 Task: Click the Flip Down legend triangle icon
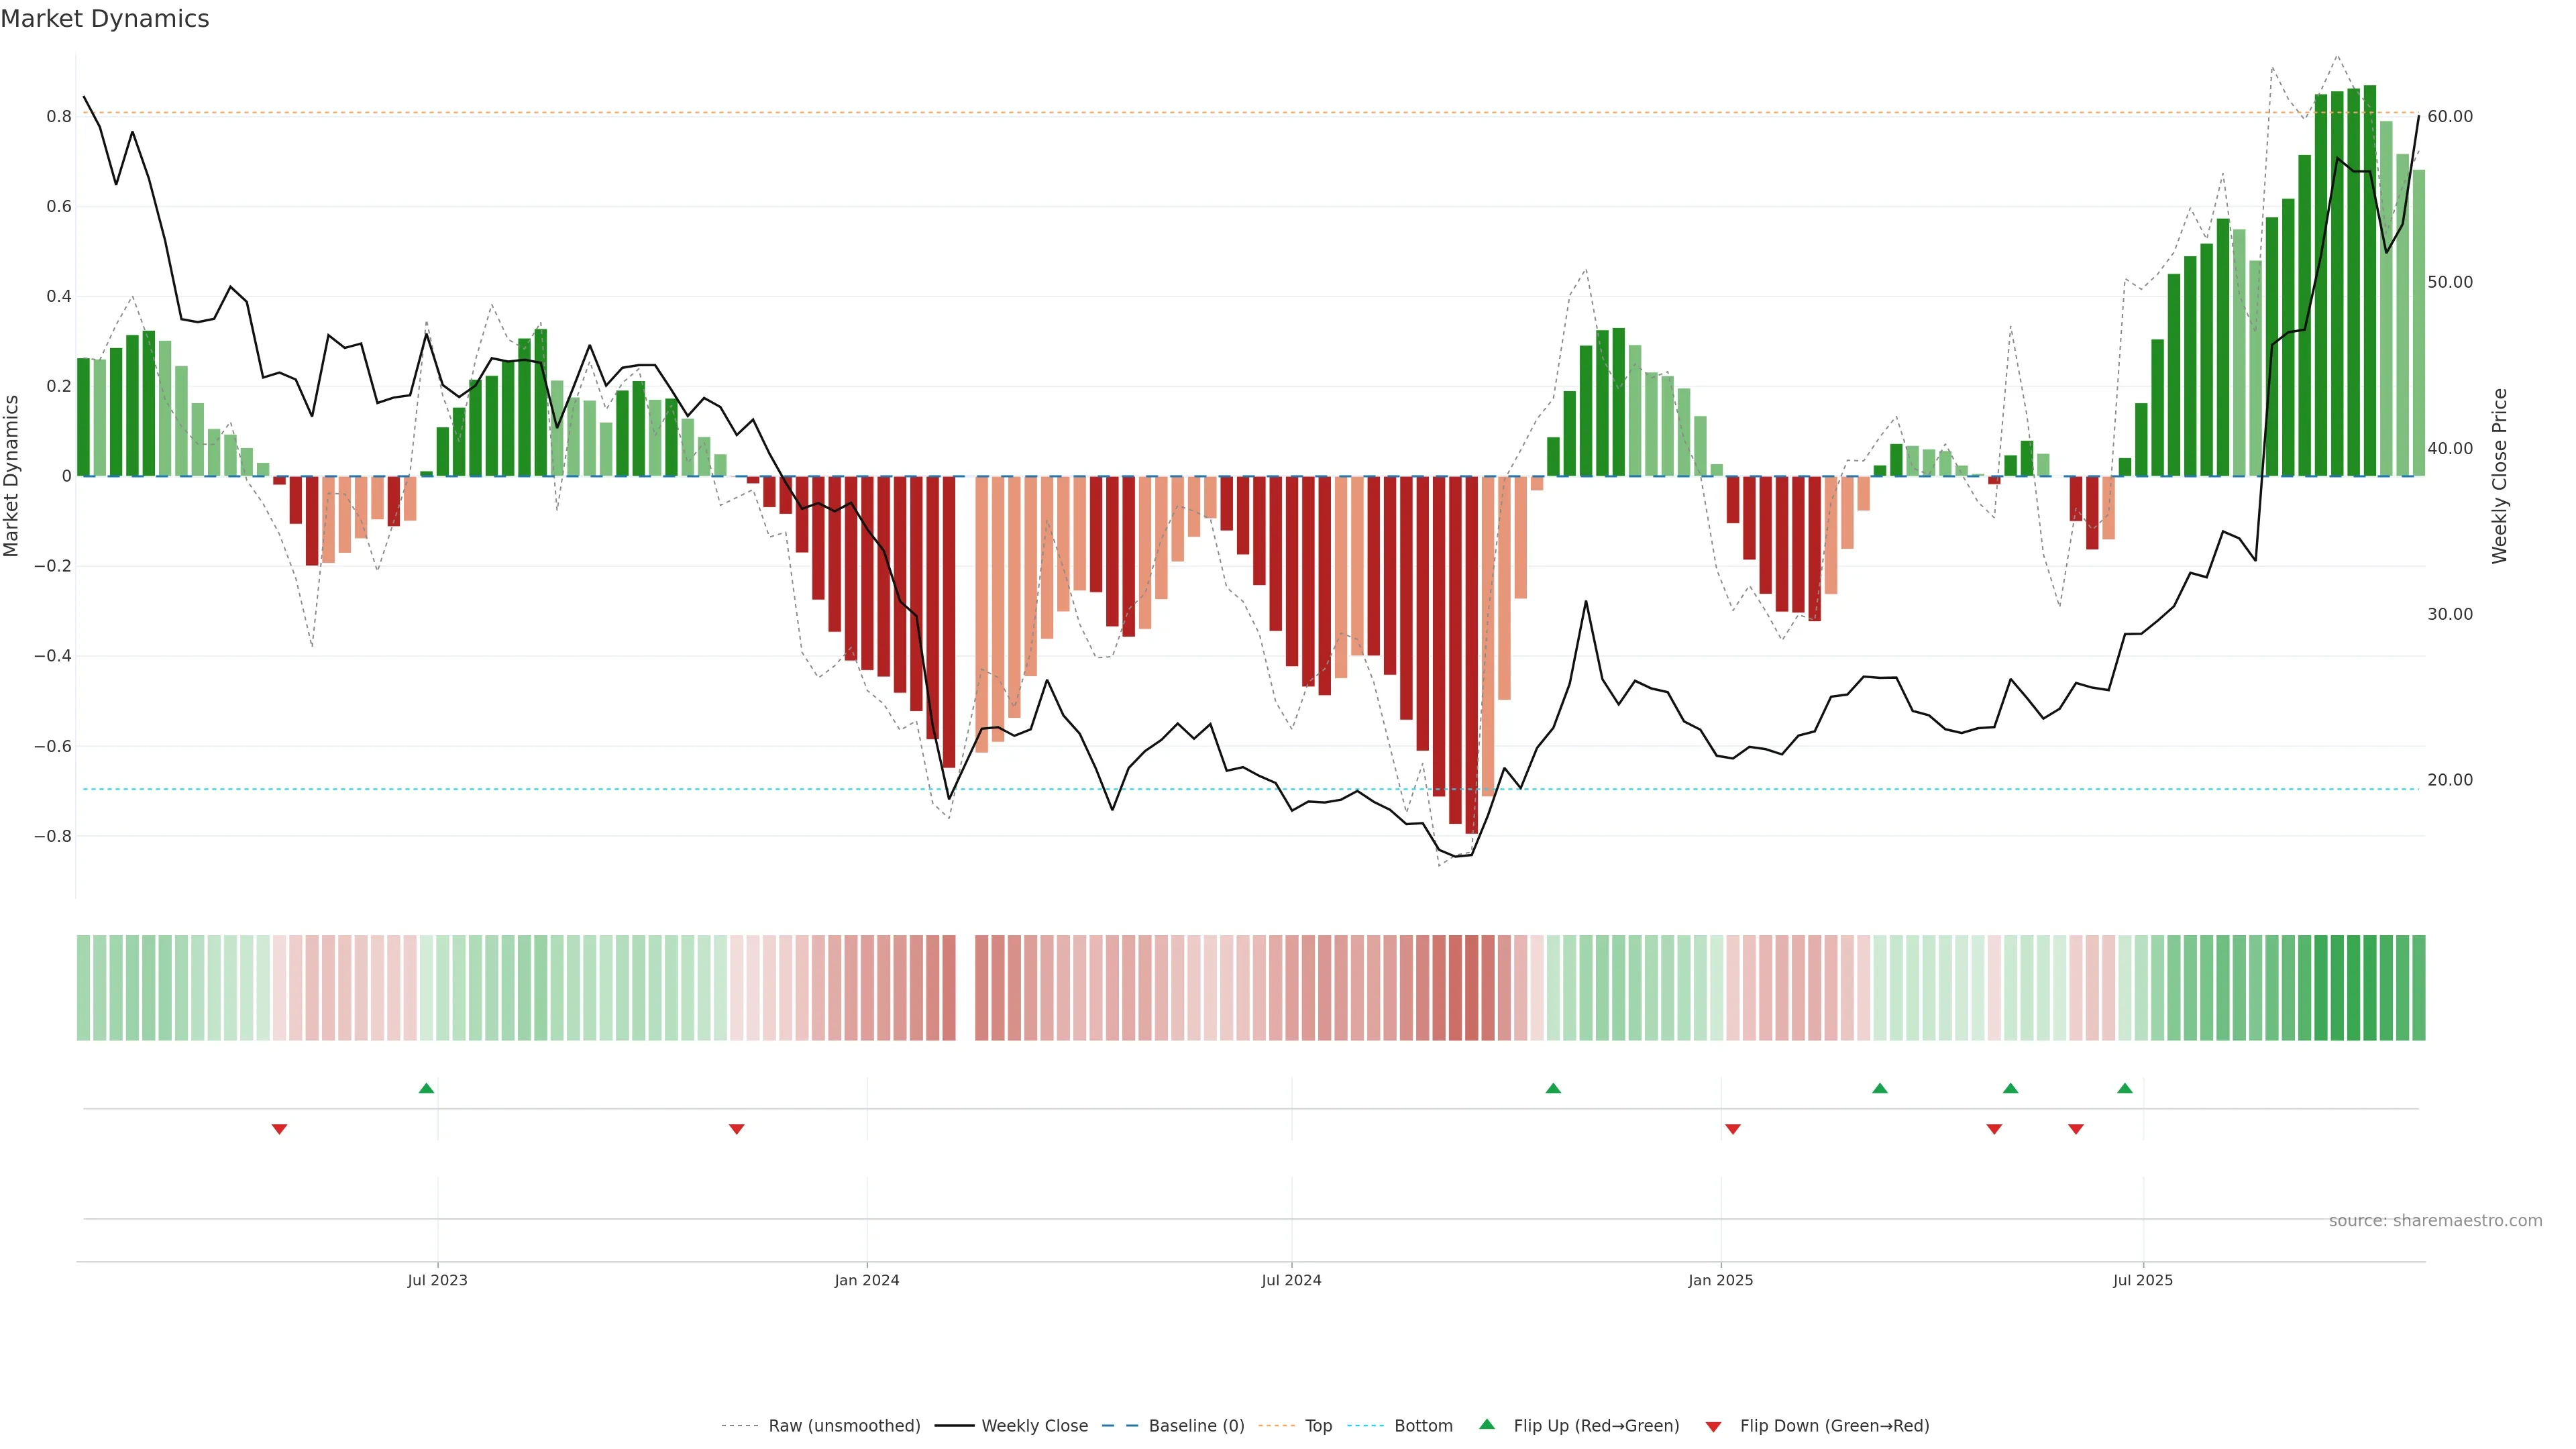coord(1713,1426)
